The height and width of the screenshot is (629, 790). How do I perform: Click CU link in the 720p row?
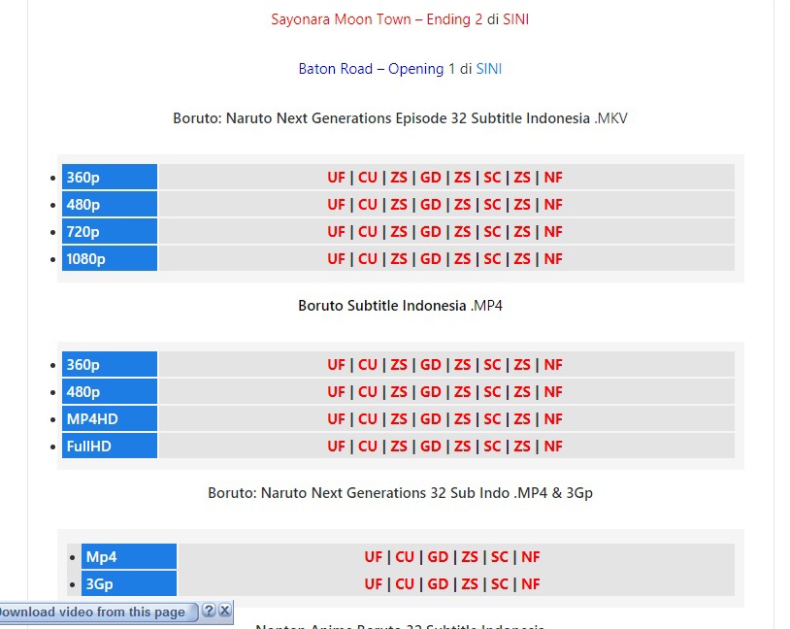click(367, 232)
